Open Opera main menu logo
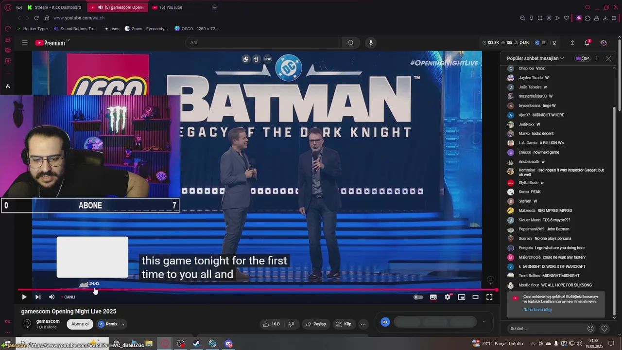This screenshot has height=350, width=622. (x=8, y=7)
